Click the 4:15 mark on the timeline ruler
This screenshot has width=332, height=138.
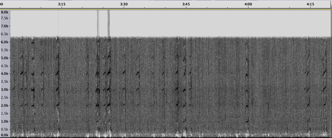coord(310,4)
